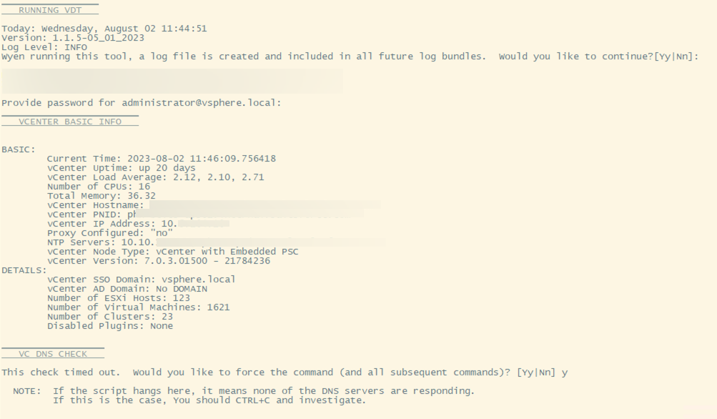
Task: Click the Current Time value line
Action: click(161, 159)
